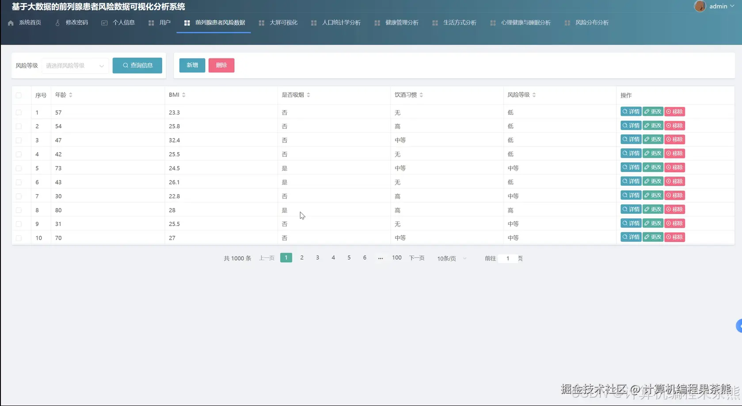
Task: Open 详情 for the first table row
Action: tap(631, 111)
